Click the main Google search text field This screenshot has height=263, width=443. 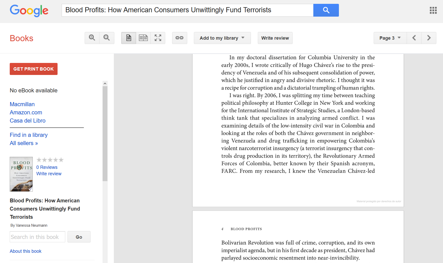pos(187,10)
